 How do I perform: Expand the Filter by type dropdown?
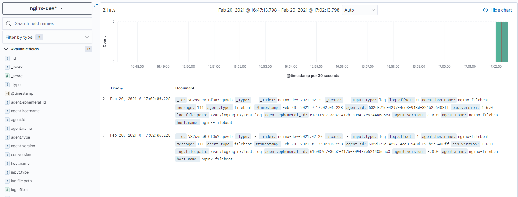click(x=47, y=37)
